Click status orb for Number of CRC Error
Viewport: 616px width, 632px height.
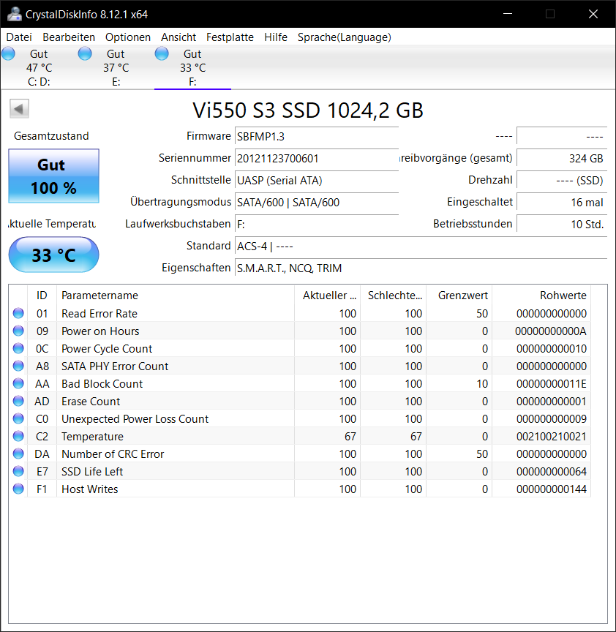(x=18, y=454)
